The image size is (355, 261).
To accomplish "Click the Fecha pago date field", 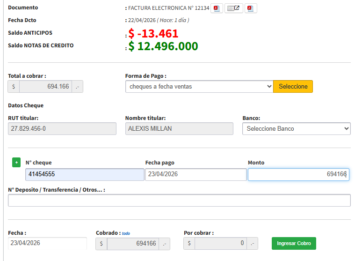I will click(x=196, y=174).
